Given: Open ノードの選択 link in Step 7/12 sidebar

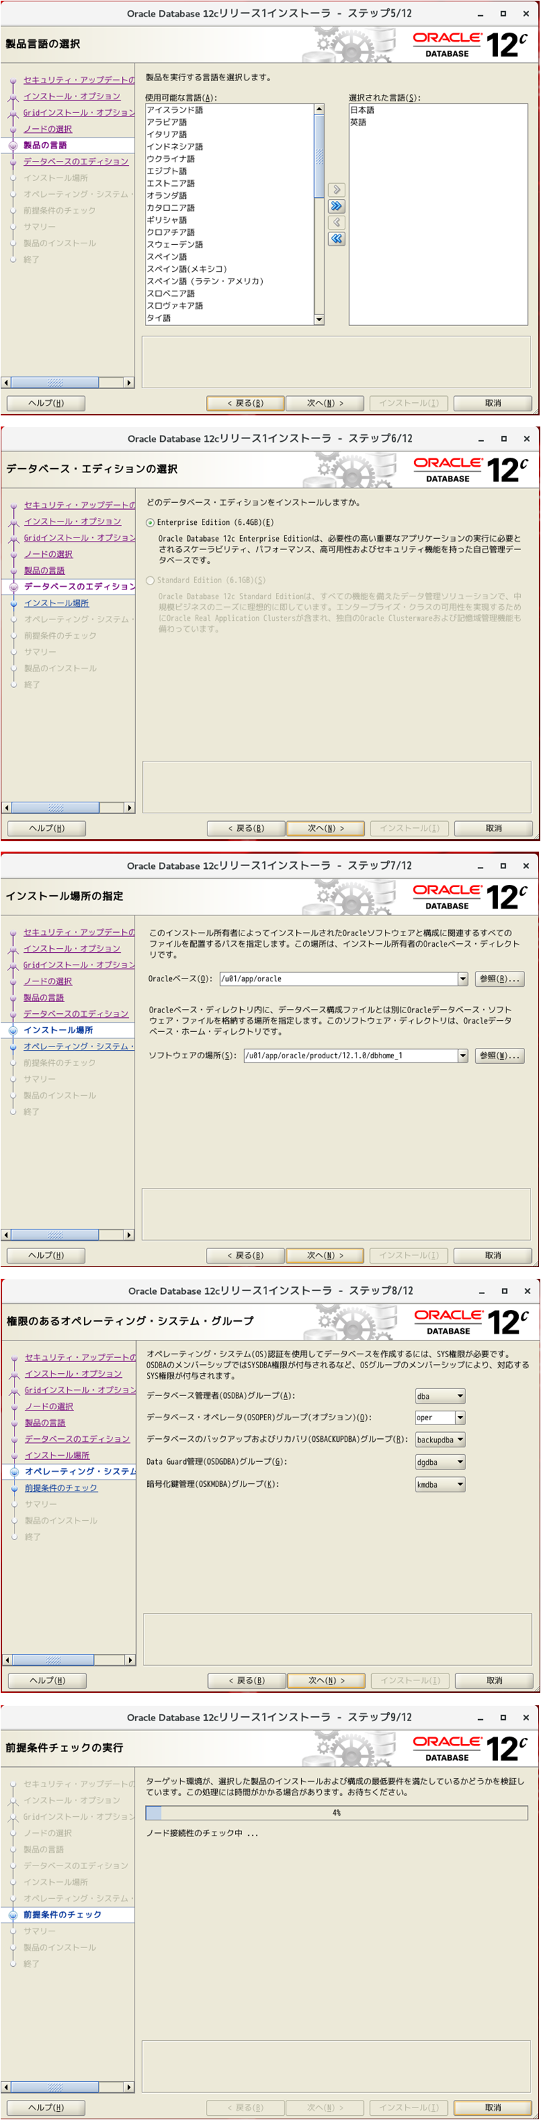Looking at the screenshot, I should pos(48,981).
